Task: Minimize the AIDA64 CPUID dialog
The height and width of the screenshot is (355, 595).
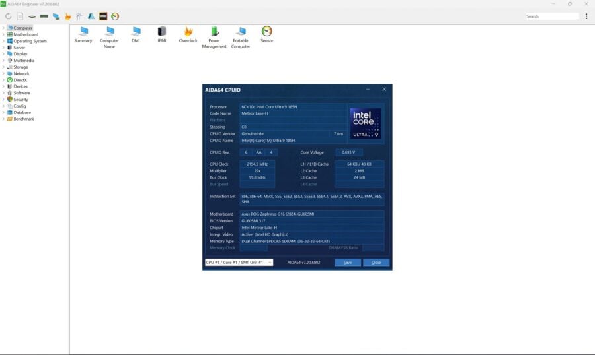Action: tap(368, 90)
